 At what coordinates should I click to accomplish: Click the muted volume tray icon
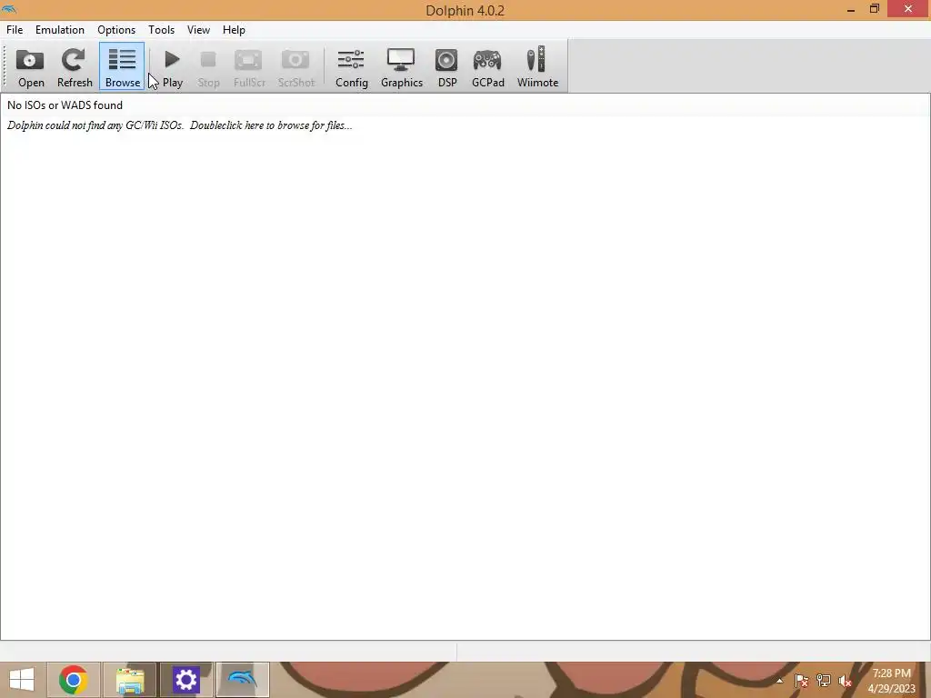click(846, 681)
